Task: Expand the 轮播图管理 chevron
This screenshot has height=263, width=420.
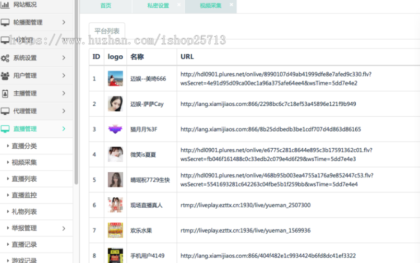Action: click(x=64, y=22)
